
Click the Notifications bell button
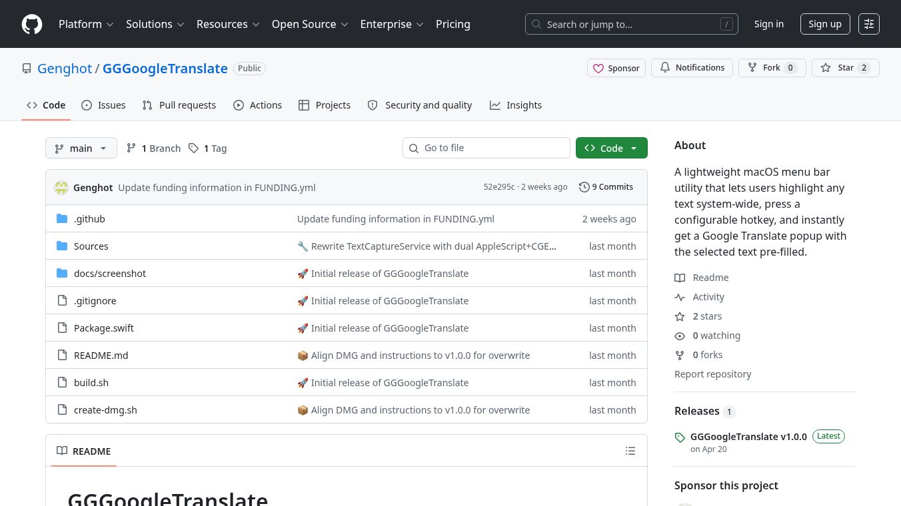point(692,68)
